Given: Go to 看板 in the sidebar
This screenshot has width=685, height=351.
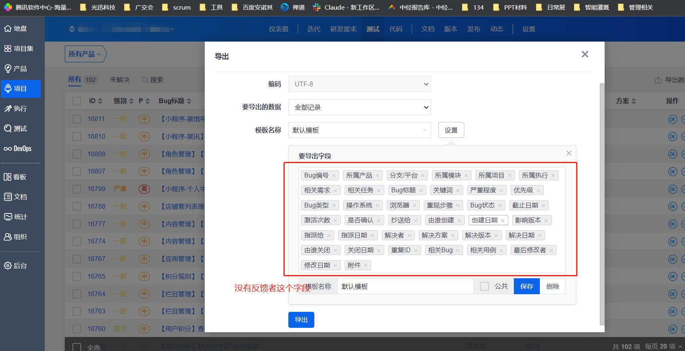Looking at the screenshot, I should (8, 177).
